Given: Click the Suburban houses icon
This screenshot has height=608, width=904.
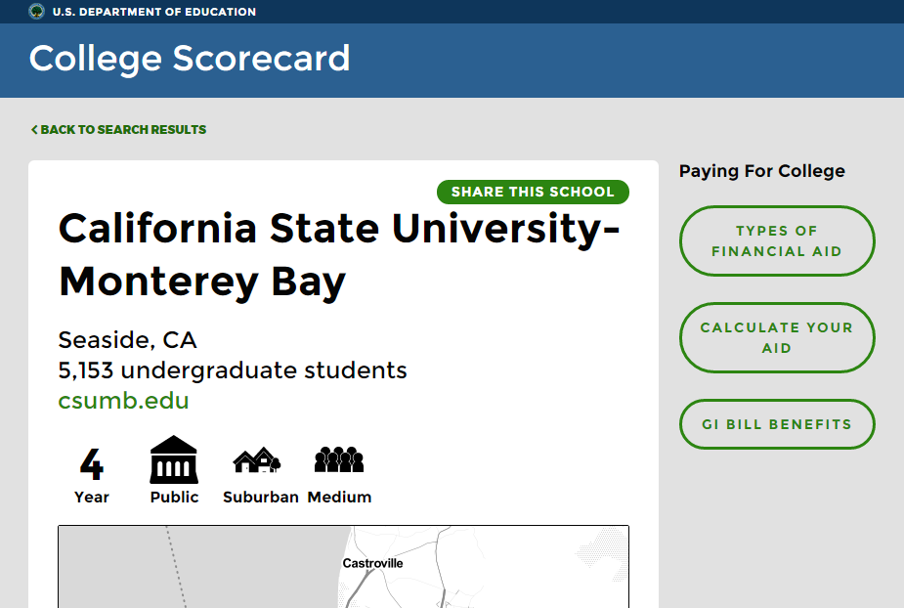Looking at the screenshot, I should click(257, 460).
